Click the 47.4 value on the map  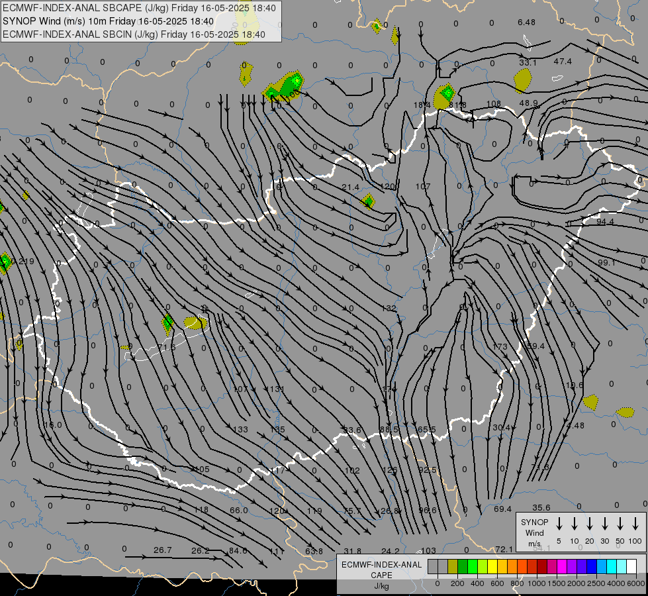563,61
